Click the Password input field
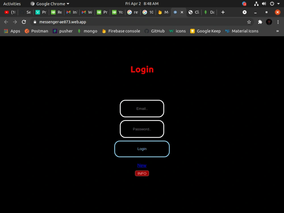This screenshot has width=284, height=213. (x=142, y=129)
